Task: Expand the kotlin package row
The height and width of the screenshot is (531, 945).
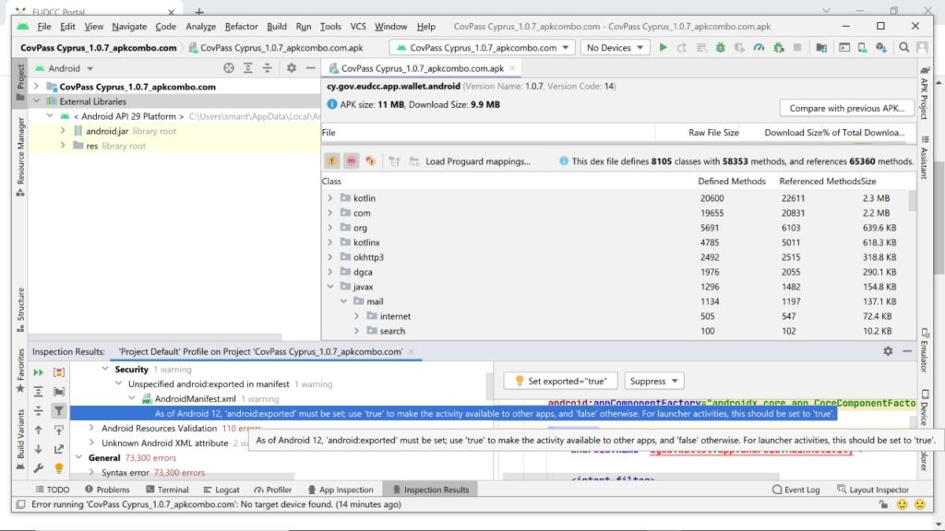Action: coord(330,198)
